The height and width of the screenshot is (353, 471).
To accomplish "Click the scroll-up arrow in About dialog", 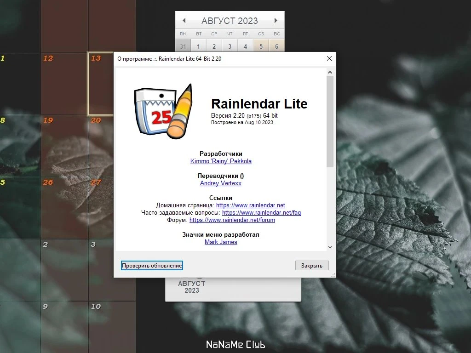I will point(330,72).
